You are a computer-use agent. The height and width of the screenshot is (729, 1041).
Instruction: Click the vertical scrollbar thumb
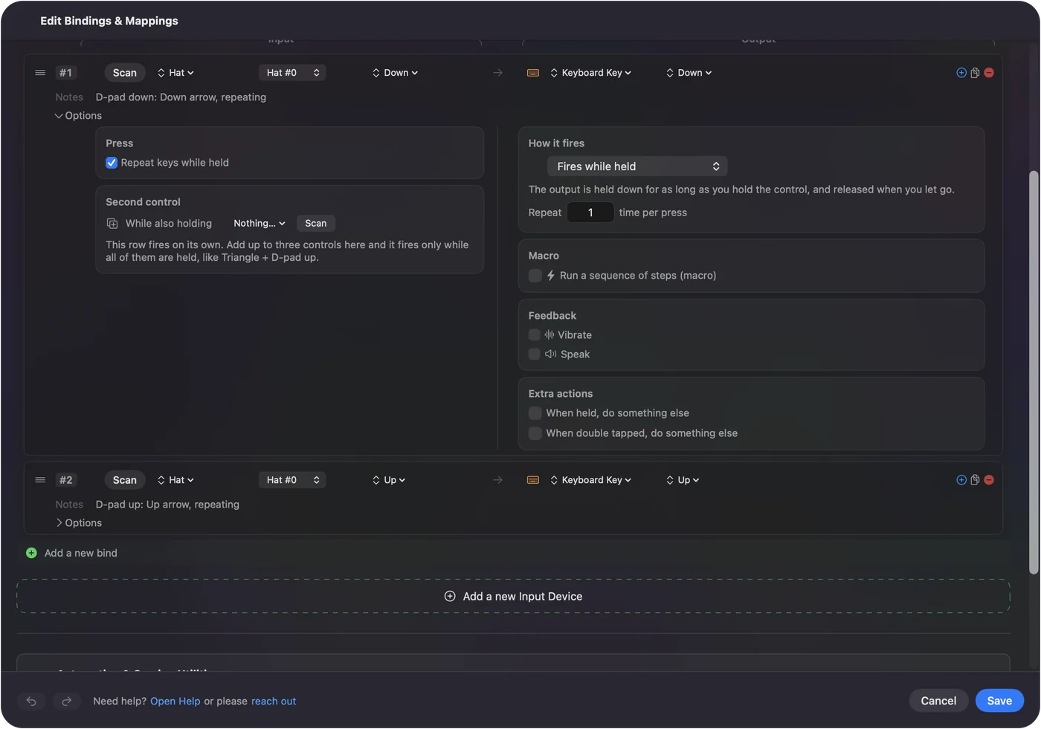coord(1034,372)
